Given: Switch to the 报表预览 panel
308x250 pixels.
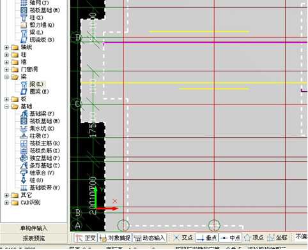Looking at the screenshot, I should point(34,238).
